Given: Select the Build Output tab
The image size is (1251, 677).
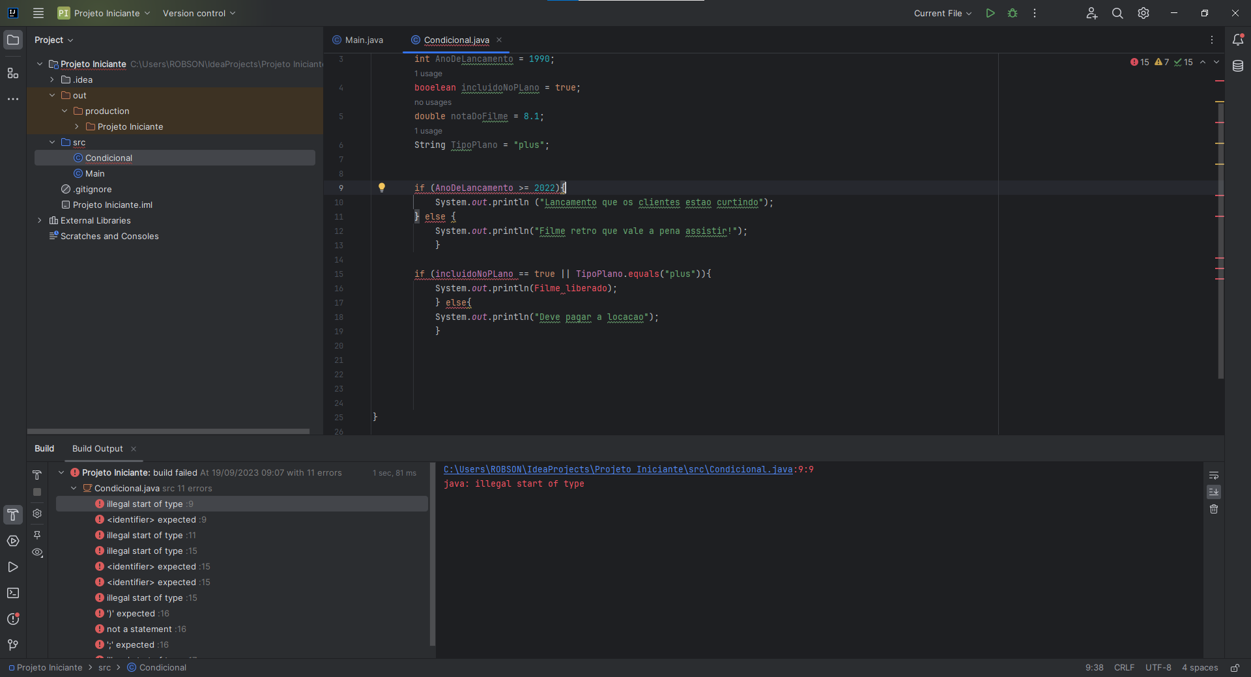Looking at the screenshot, I should coord(97,448).
